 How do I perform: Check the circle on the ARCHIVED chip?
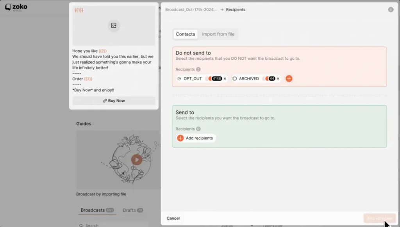coord(234,78)
